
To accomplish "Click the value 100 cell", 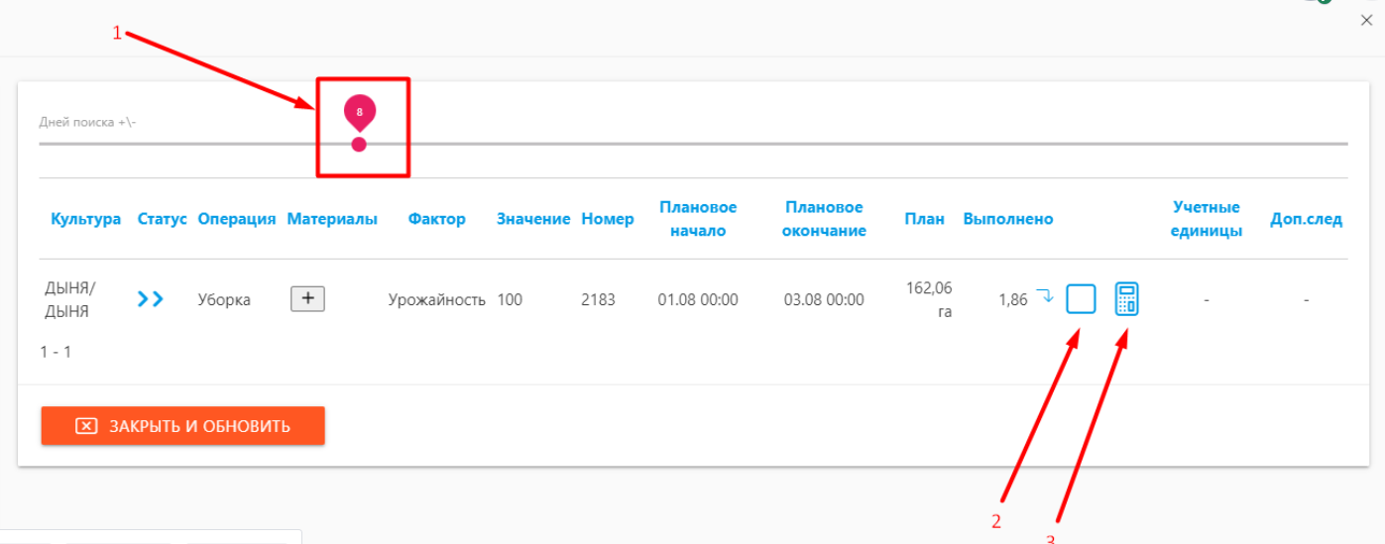I will (510, 299).
